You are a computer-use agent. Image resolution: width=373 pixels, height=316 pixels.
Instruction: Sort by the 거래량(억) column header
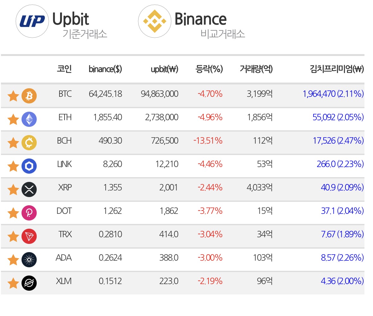coord(256,69)
